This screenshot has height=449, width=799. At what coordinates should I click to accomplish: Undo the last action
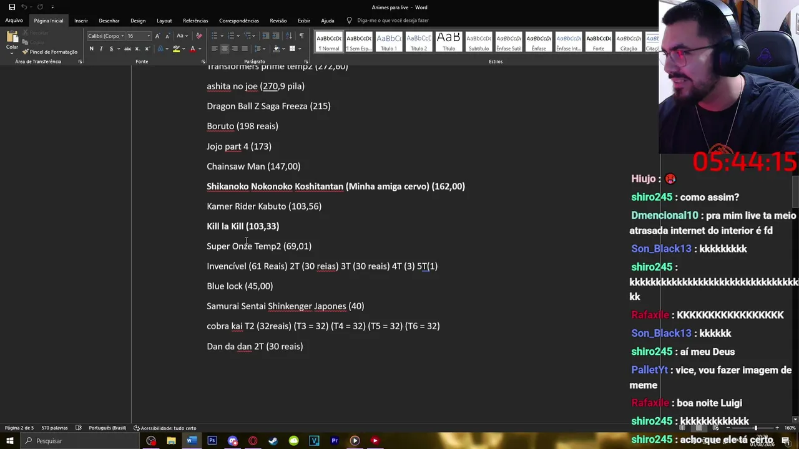tap(25, 7)
